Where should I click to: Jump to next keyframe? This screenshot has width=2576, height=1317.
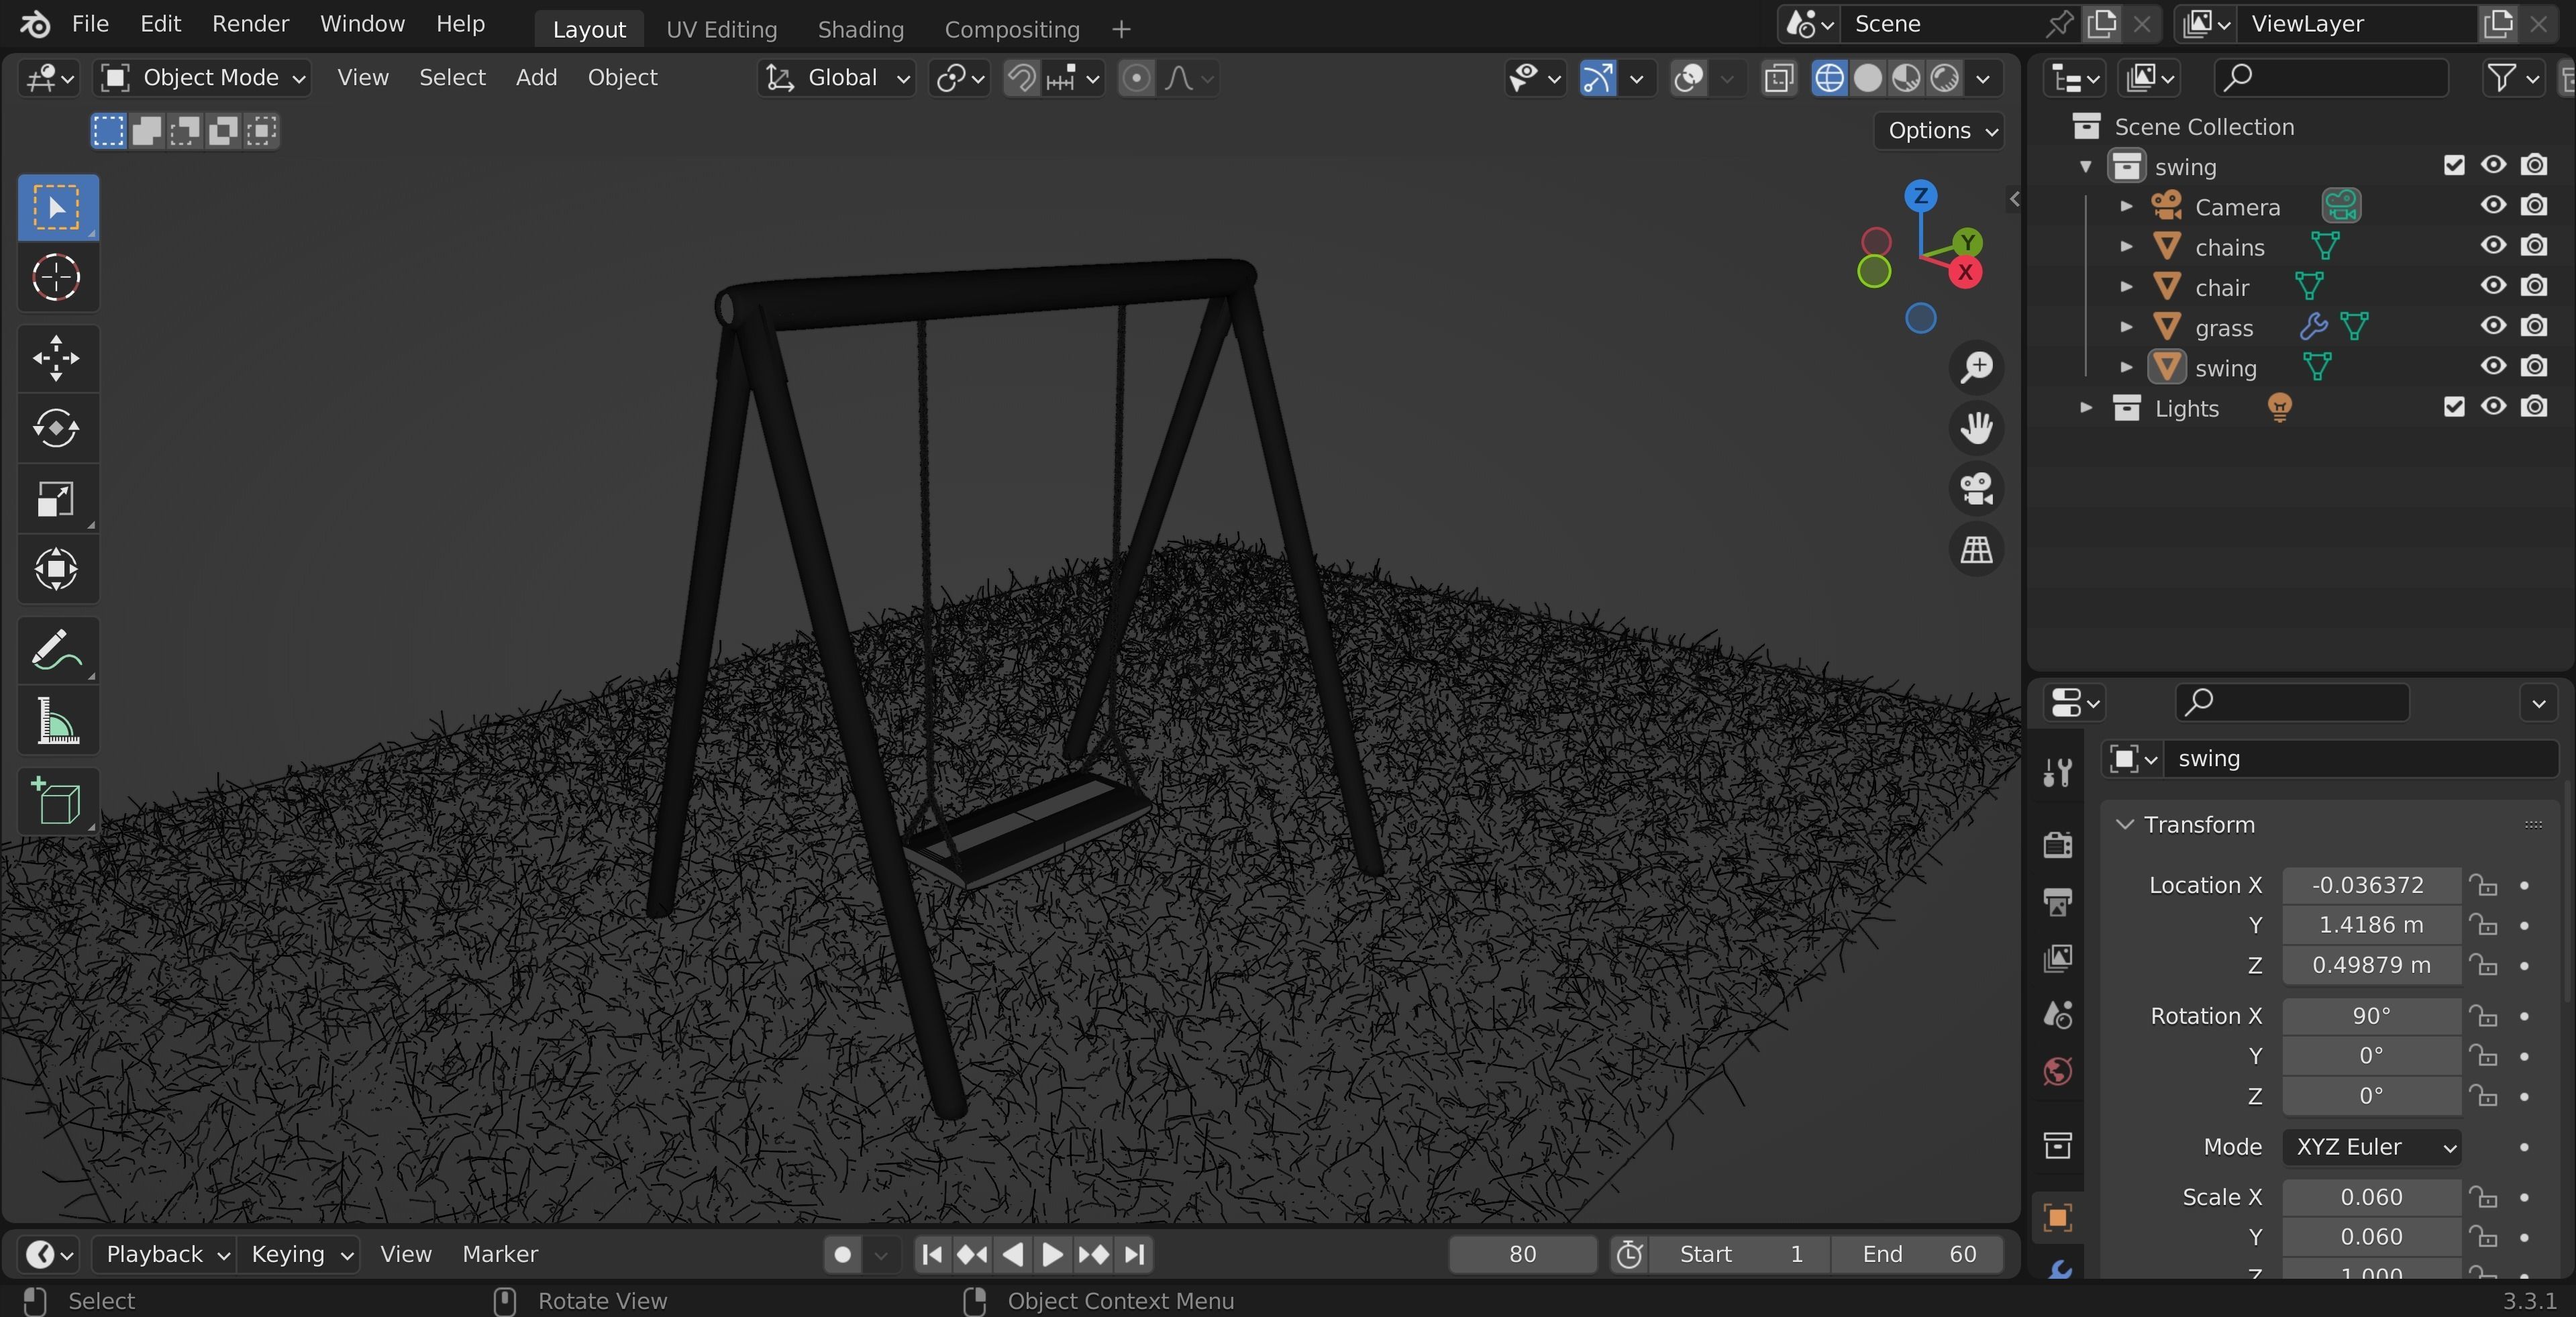click(x=1093, y=1254)
